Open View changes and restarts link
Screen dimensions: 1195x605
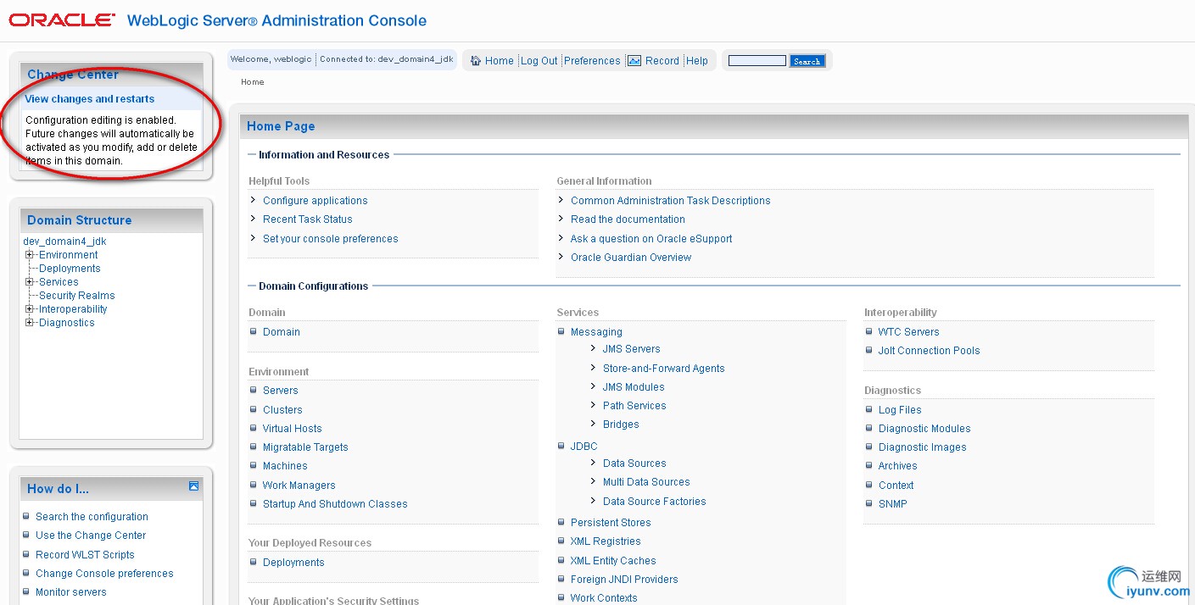[90, 99]
